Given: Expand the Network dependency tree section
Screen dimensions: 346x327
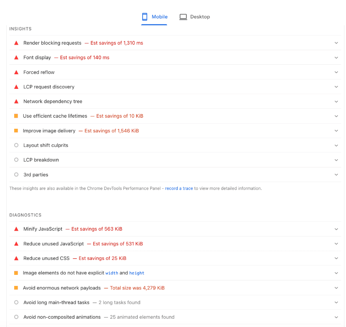Looking at the screenshot, I should (x=336, y=101).
